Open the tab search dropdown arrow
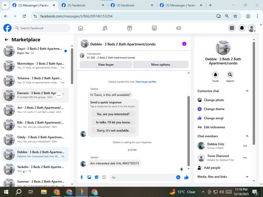263x197 pixels. (5, 5)
